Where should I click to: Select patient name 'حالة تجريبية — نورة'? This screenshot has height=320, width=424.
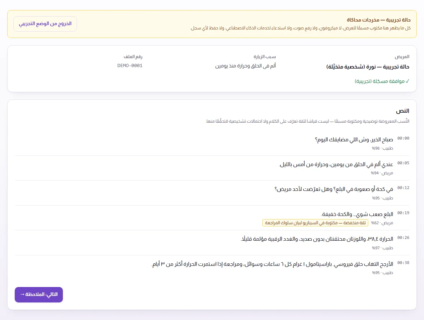point(387,67)
